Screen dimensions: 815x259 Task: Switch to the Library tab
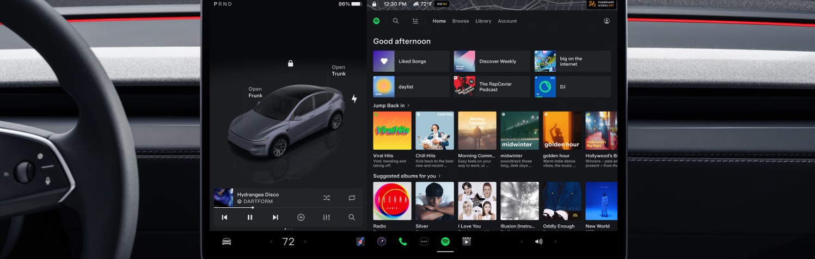point(483,21)
